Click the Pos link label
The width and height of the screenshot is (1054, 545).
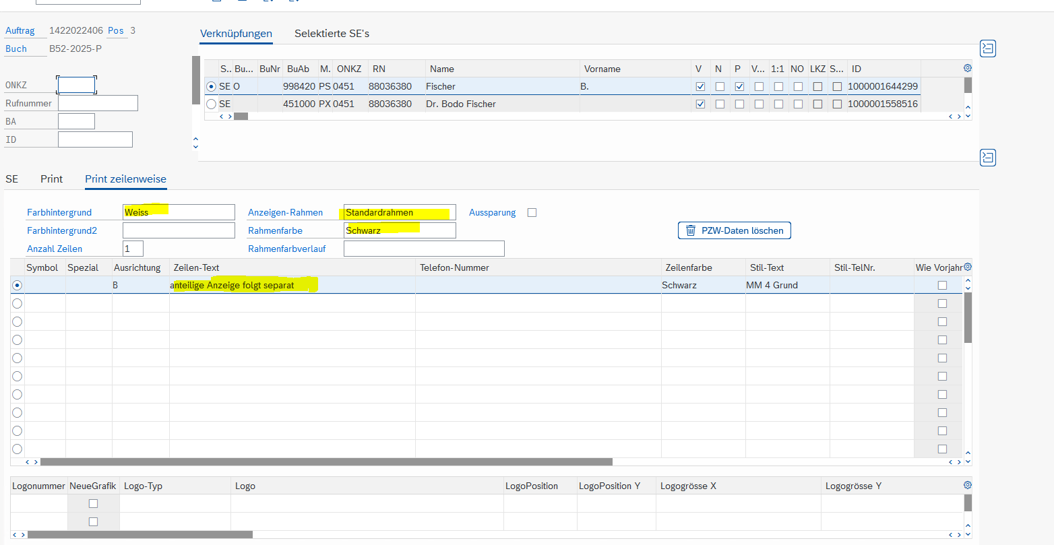pos(116,30)
